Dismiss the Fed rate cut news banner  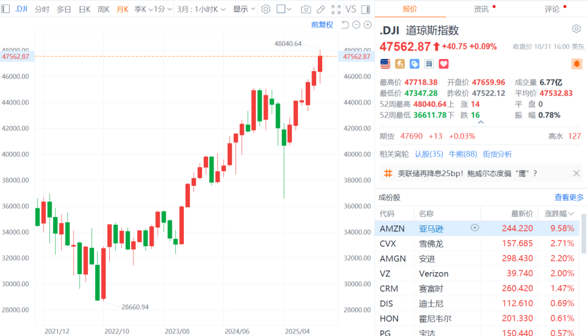[576, 173]
